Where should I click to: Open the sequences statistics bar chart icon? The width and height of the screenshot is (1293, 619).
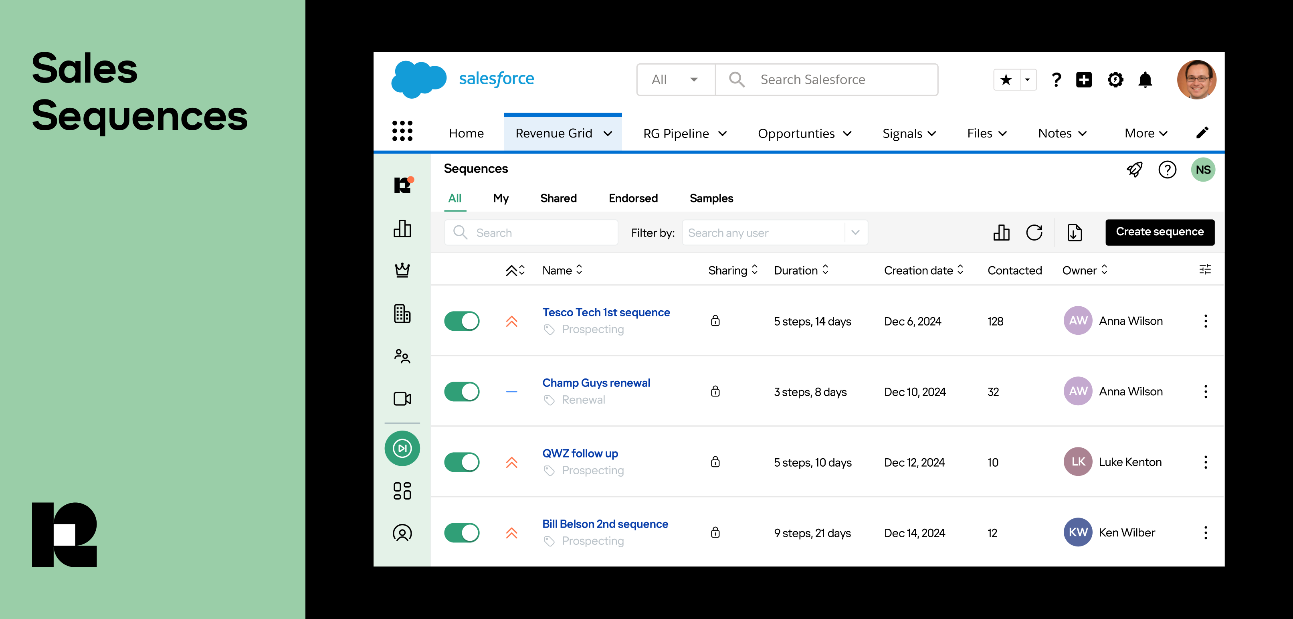[x=1001, y=233]
